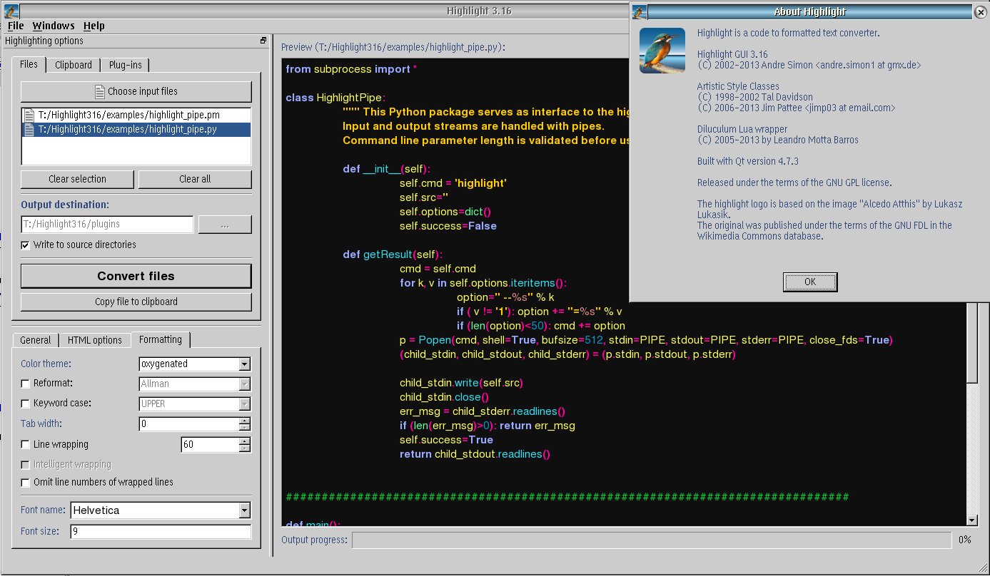This screenshot has height=576, width=990.
Task: Click the 'Color theme:' label
Action: coord(46,364)
